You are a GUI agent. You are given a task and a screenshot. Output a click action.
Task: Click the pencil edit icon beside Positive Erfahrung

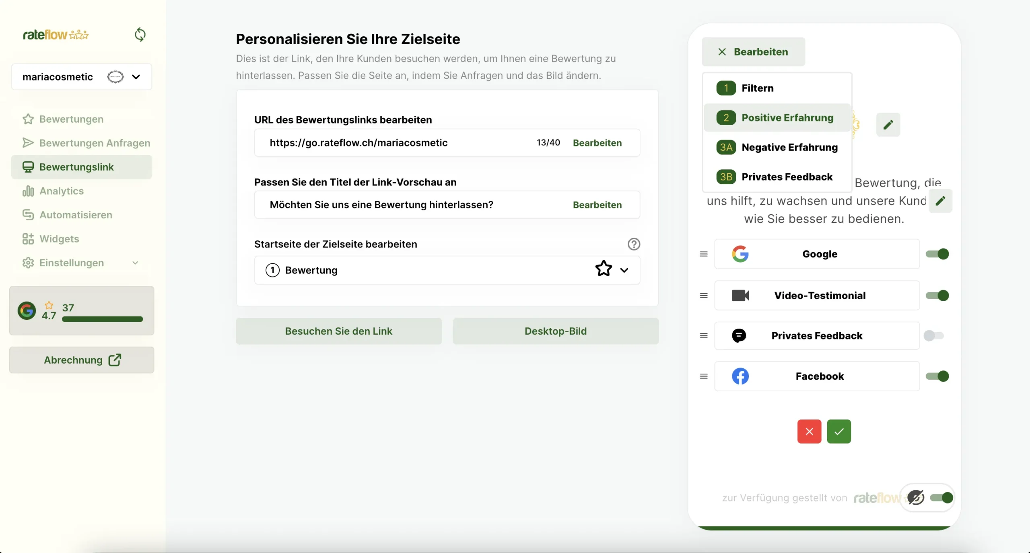pyautogui.click(x=888, y=125)
